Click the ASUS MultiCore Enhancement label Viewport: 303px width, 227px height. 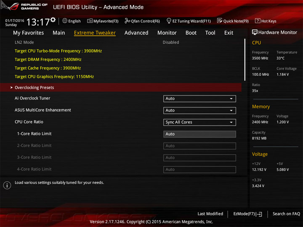point(43,110)
